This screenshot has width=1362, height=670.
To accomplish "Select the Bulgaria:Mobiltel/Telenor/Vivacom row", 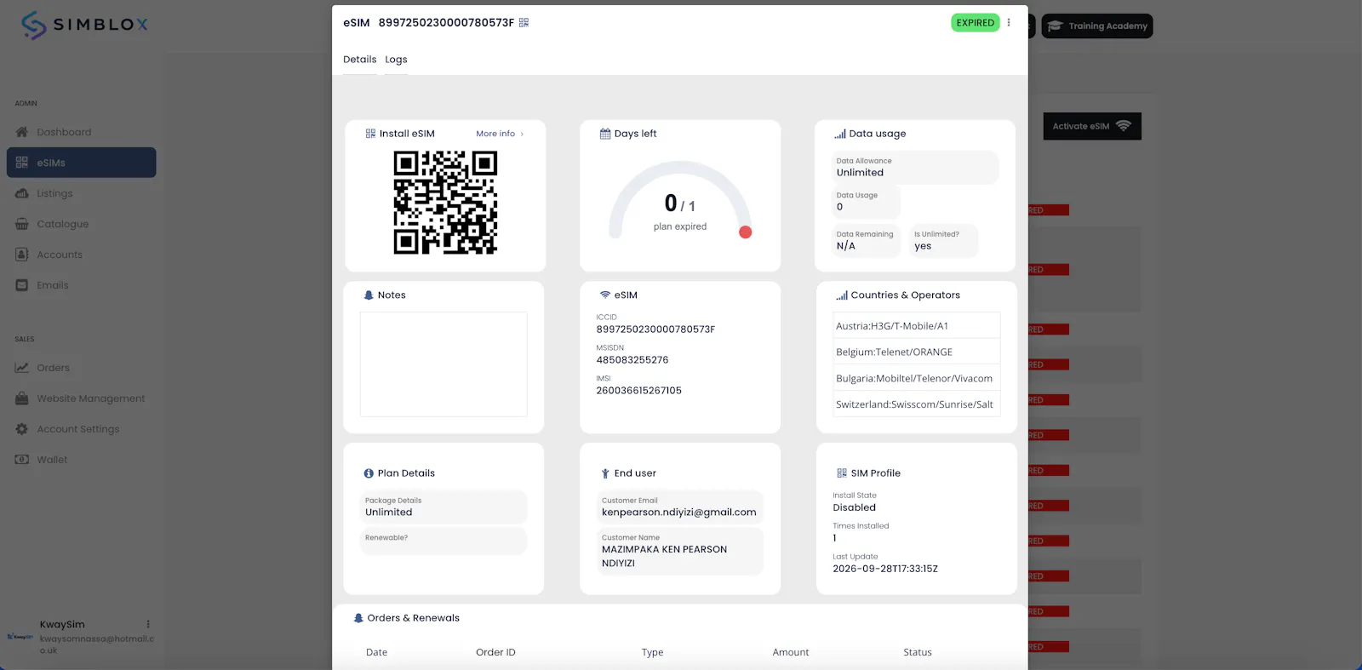I will click(x=916, y=378).
